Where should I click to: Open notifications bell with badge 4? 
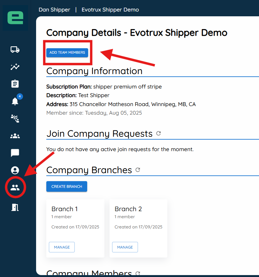coord(15,101)
